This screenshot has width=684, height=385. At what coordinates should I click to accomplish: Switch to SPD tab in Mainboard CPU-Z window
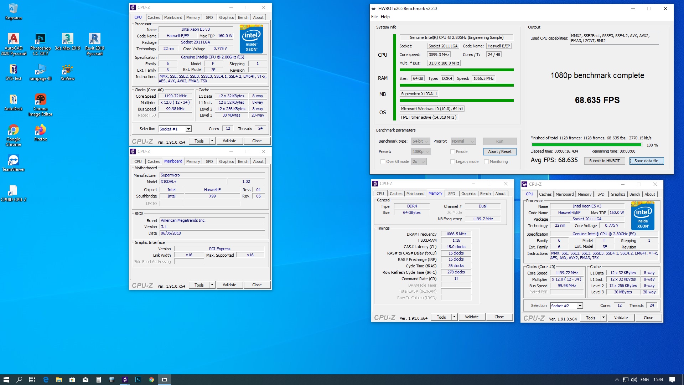(209, 161)
